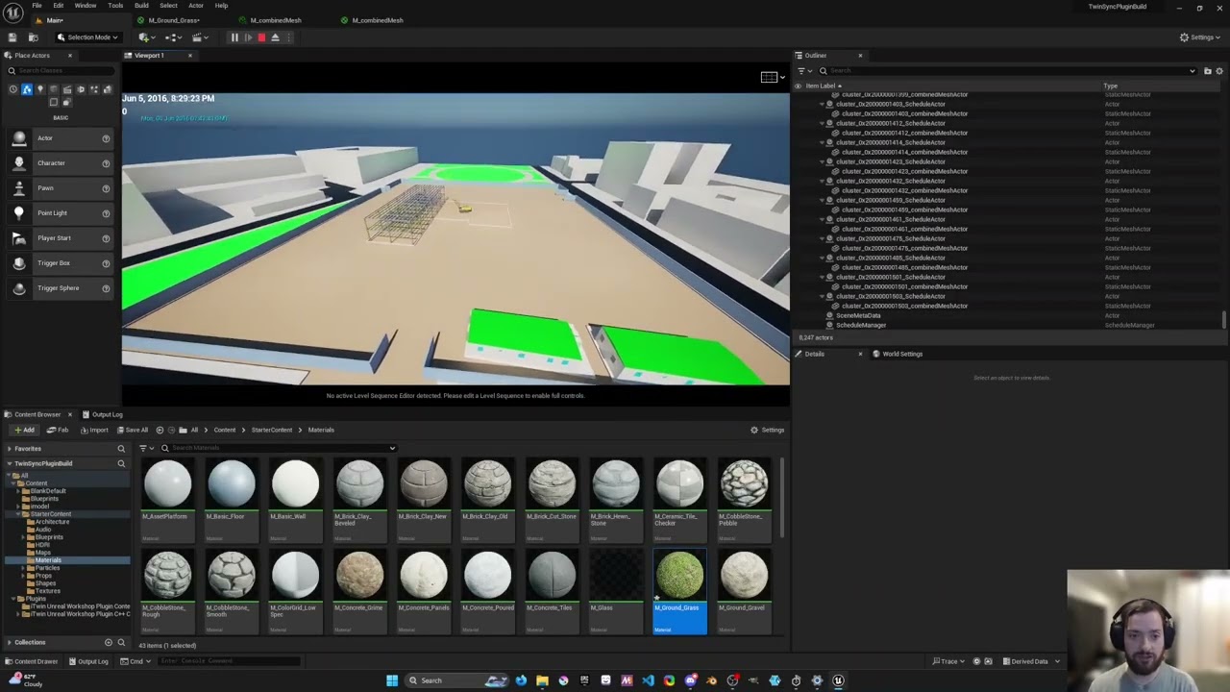The height and width of the screenshot is (692, 1230).
Task: Select the Textures folder in tree
Action: (x=47, y=591)
